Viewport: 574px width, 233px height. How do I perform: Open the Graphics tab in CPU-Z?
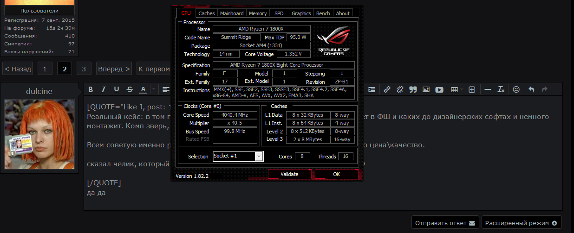(301, 13)
